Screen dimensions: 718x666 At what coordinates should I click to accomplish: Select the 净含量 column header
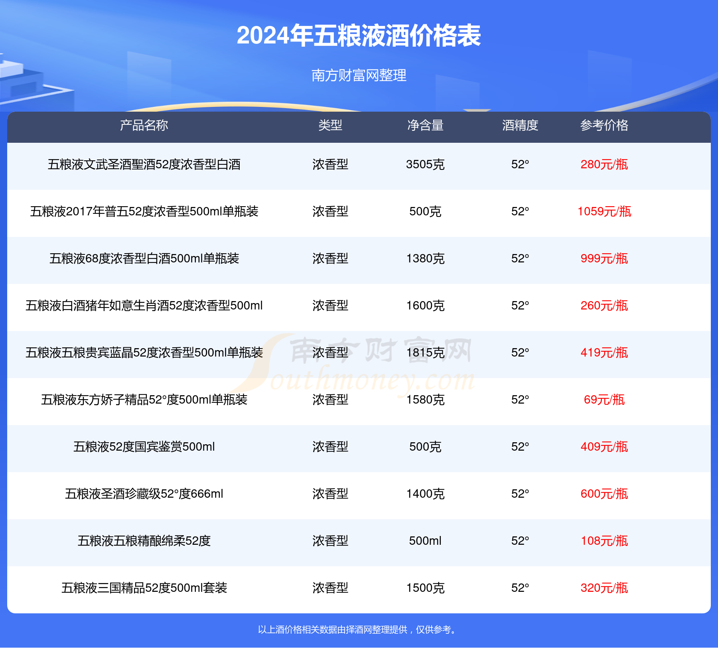425,125
